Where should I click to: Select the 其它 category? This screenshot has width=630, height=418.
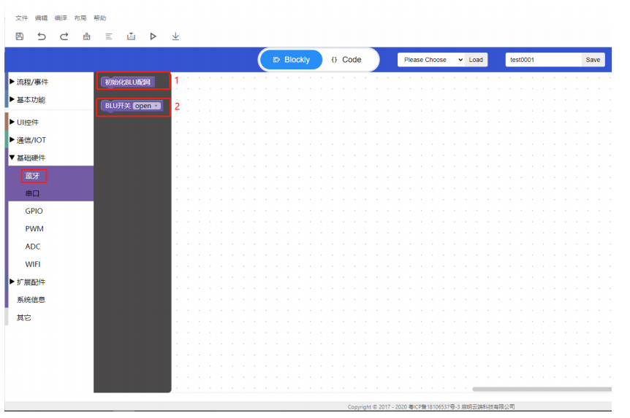point(50,318)
